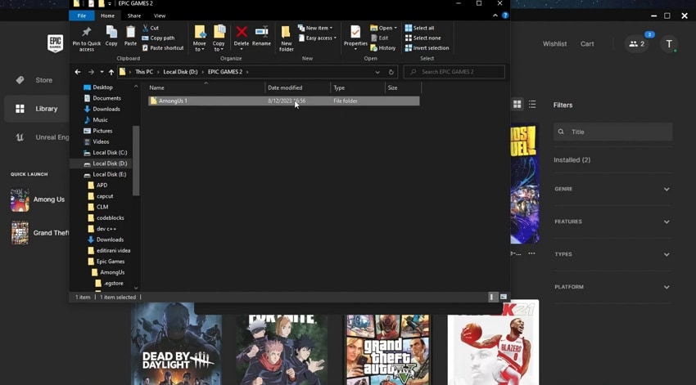Switch to the Share ribbon tab
The width and height of the screenshot is (696, 385).
134,16
